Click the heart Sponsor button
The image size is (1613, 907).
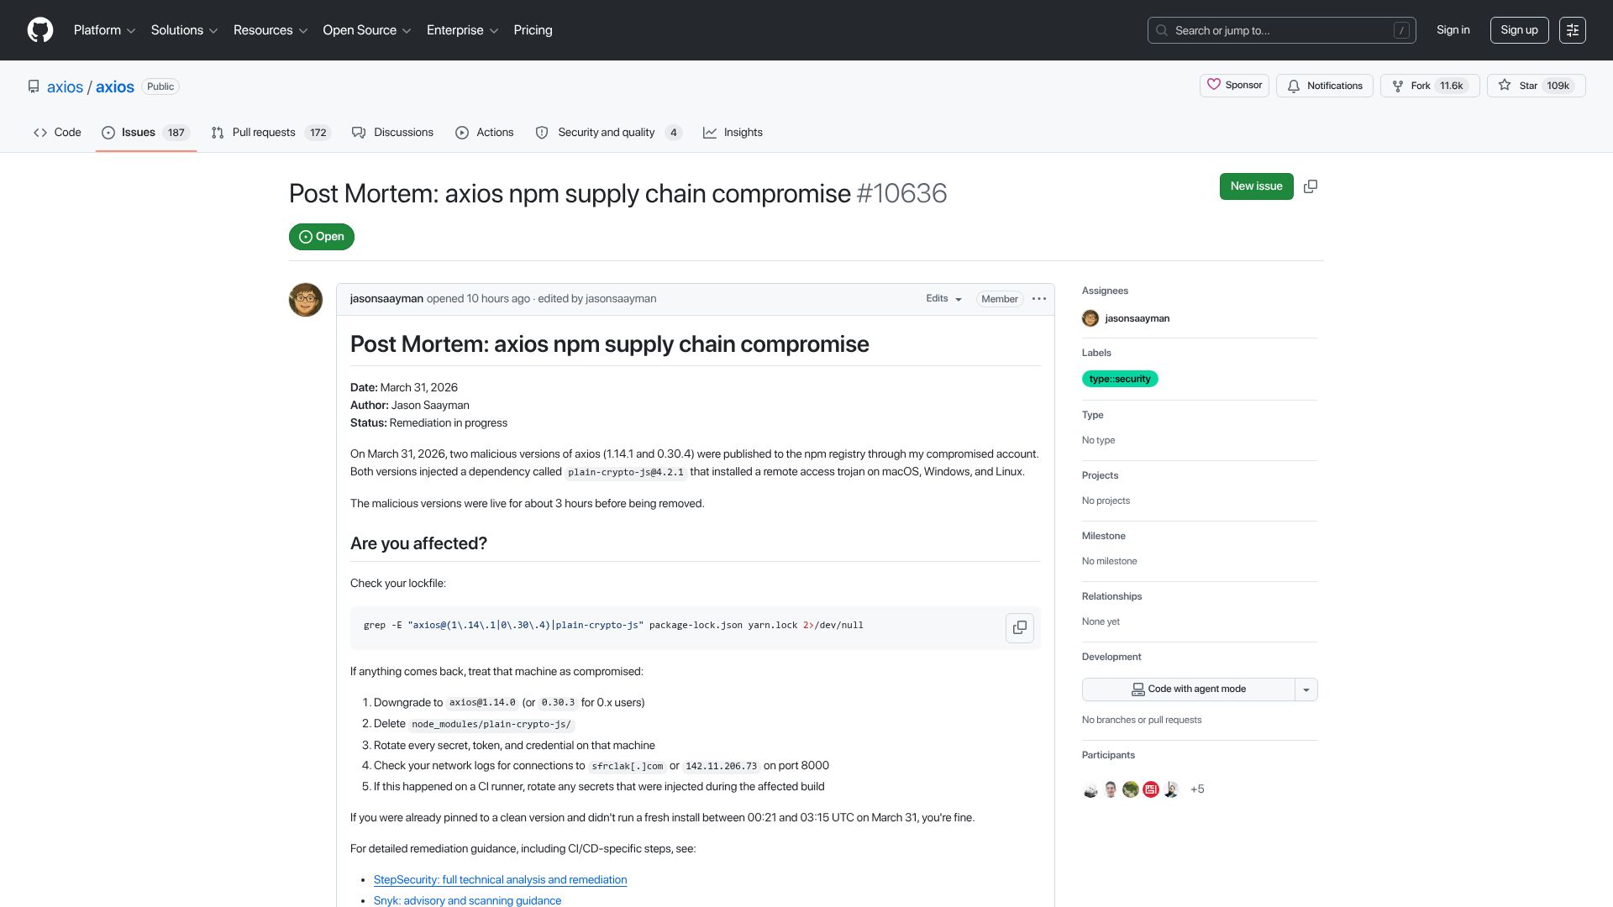[x=1234, y=86]
